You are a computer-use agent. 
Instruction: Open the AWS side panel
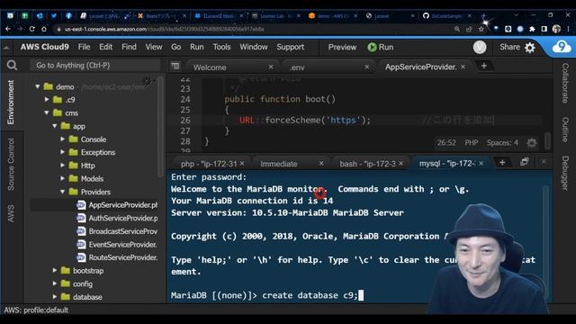click(11, 213)
